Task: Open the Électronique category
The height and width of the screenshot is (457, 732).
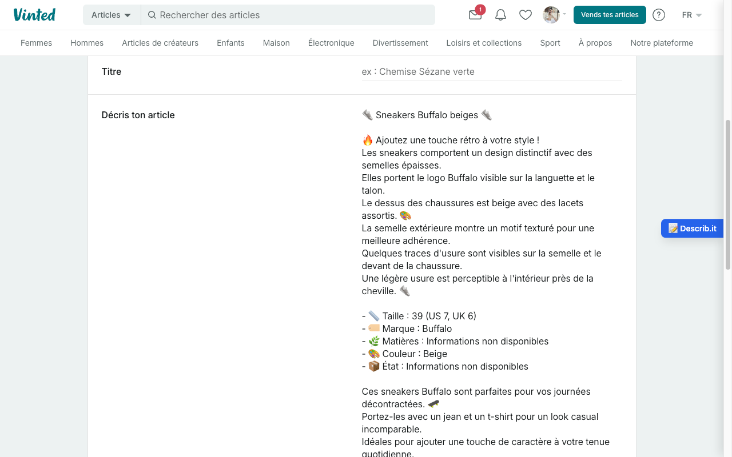Action: [331, 43]
